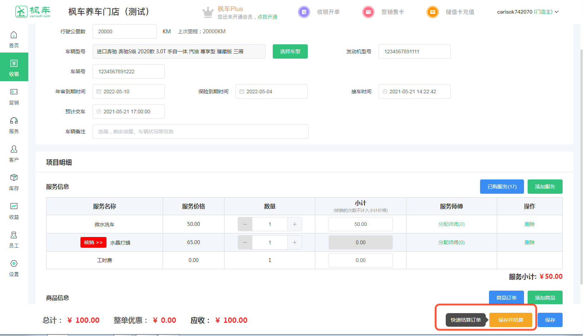The image size is (583, 336).
Task: Decrease quantity for 水晶打蜡 service
Action: (245, 242)
